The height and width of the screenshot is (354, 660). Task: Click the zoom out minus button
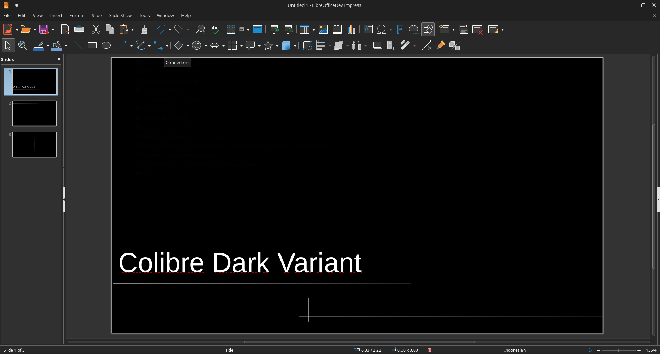(598, 350)
